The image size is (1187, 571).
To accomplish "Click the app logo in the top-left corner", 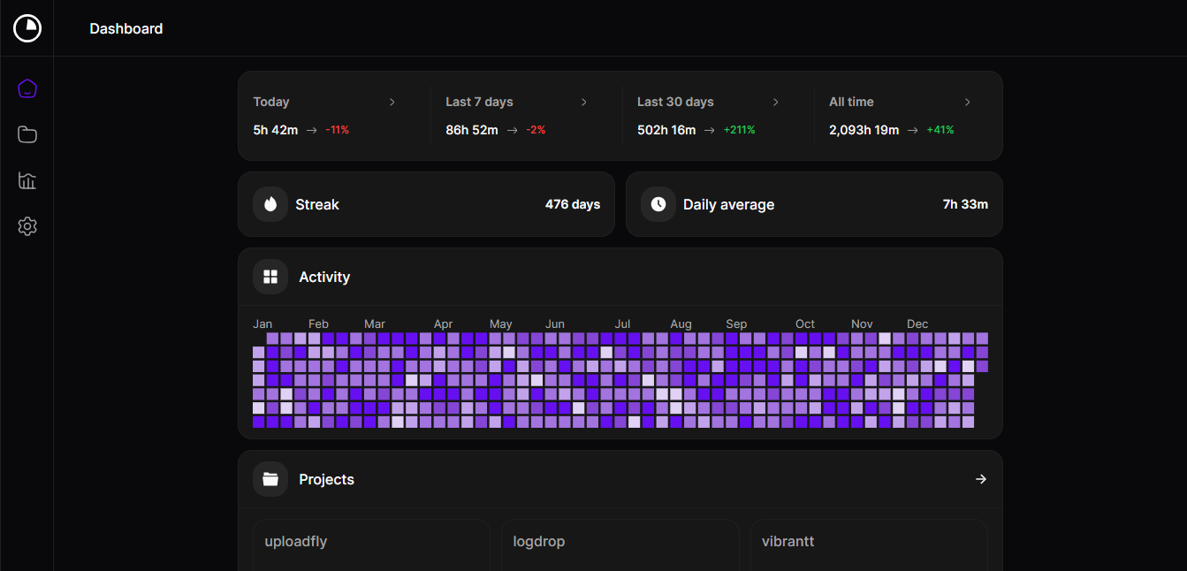I will click(x=27, y=28).
